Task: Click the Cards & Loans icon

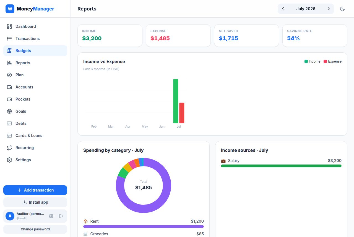Action: tap(9, 136)
